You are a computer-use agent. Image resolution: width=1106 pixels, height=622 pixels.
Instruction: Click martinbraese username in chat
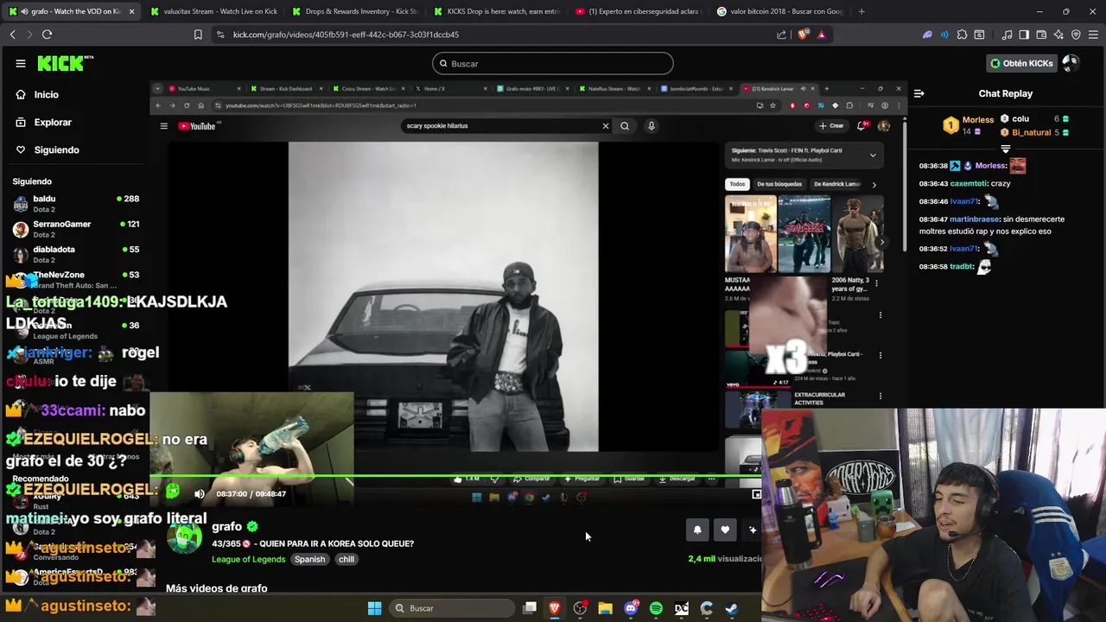pyautogui.click(x=975, y=219)
